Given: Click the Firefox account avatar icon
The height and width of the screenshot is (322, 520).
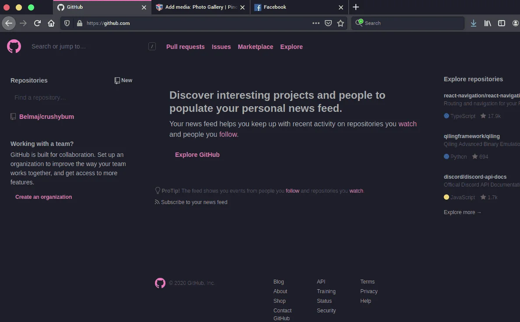Looking at the screenshot, I should click(516, 23).
